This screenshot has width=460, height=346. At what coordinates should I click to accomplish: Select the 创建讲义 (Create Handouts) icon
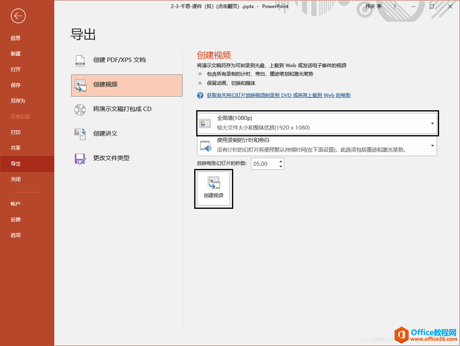[80, 134]
